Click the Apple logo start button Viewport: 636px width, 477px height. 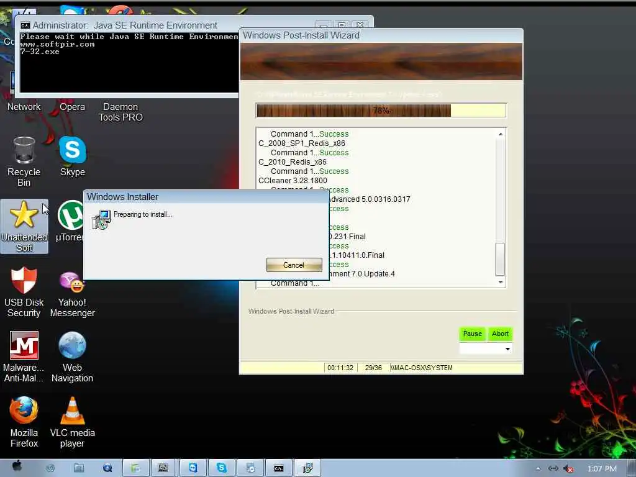pyautogui.click(x=17, y=466)
